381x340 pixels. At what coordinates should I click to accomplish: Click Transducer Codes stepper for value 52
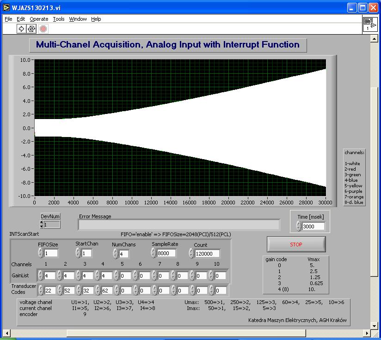[60, 290]
